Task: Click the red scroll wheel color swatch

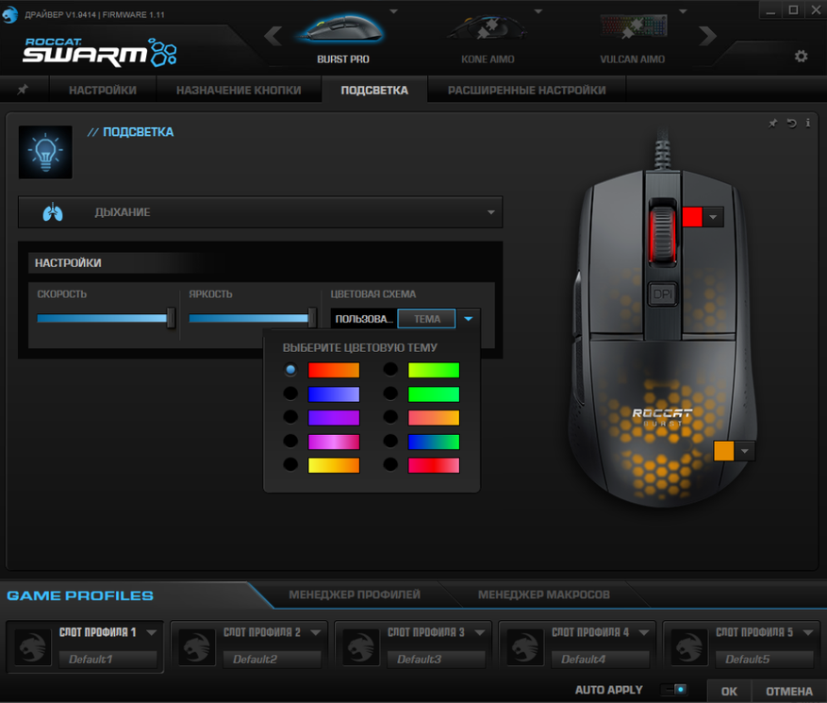Action: click(x=692, y=217)
